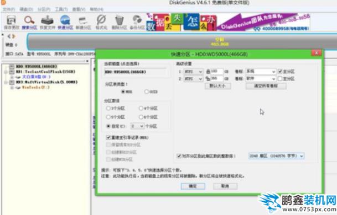This screenshot has height=215, width=337.
Task: Click the next disk right arrow
Action: point(14,36)
